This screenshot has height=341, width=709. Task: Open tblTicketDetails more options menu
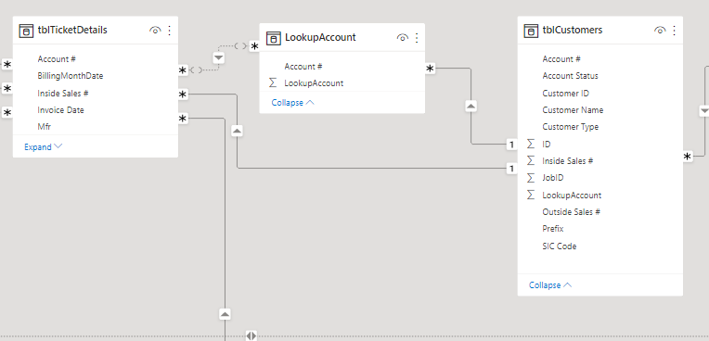click(x=170, y=31)
